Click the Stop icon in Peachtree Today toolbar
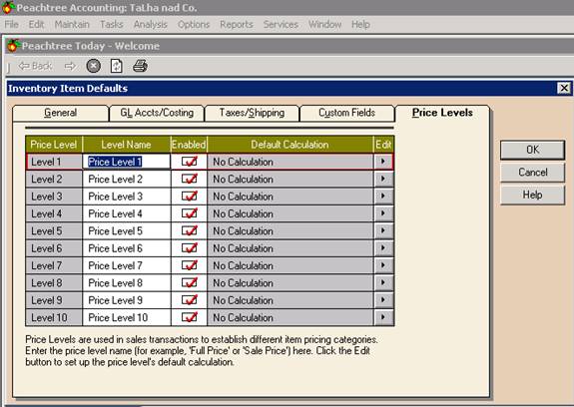 94,66
